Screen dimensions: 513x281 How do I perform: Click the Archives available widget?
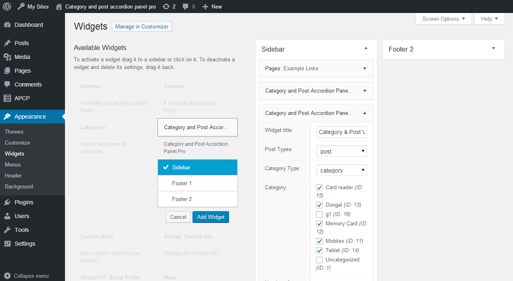[114, 86]
